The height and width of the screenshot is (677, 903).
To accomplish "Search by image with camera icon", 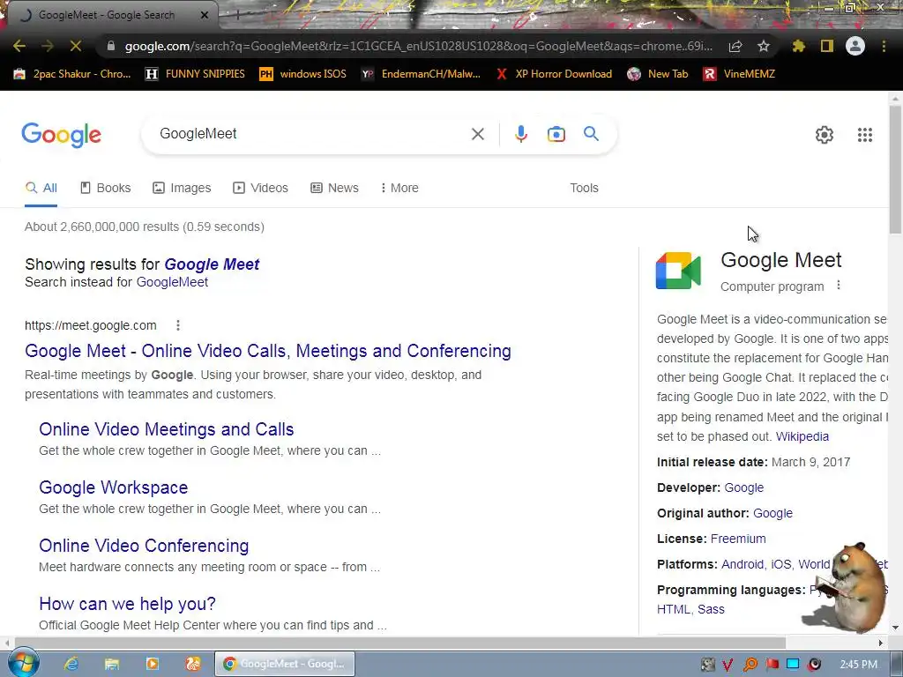I will click(x=556, y=134).
